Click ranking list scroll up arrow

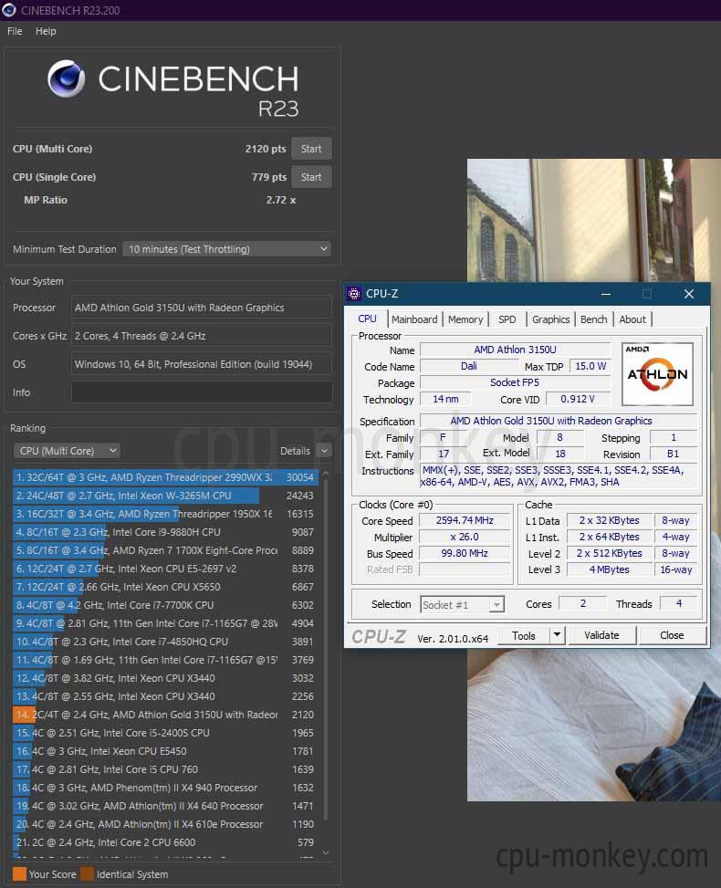point(326,474)
